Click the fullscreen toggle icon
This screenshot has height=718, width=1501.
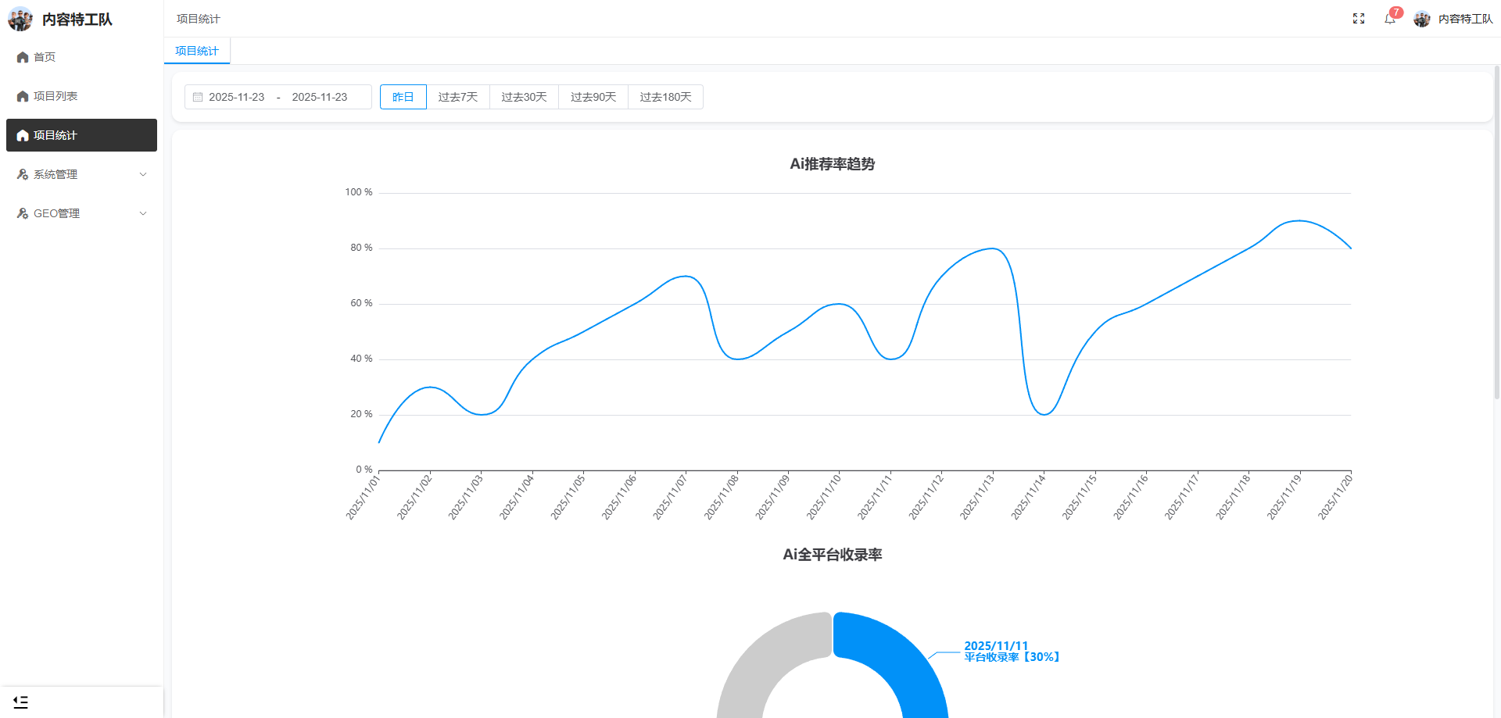(1359, 19)
